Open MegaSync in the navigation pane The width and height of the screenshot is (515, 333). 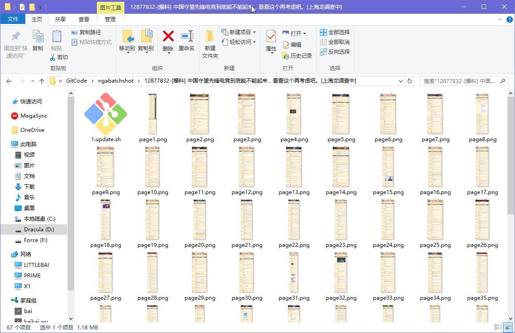pyautogui.click(x=33, y=116)
